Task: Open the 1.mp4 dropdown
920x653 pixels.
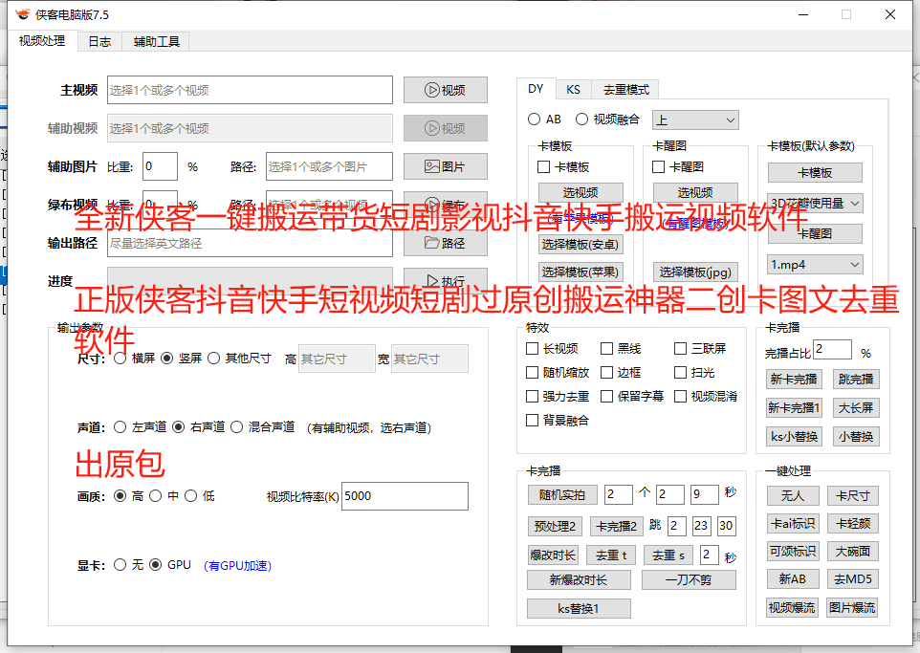Action: (815, 265)
